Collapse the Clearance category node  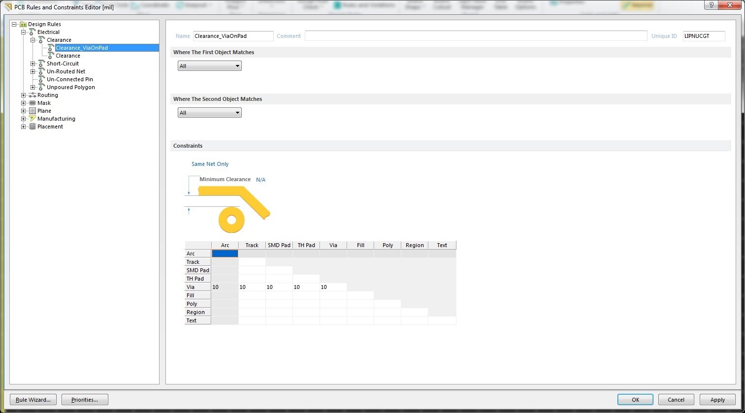[32, 40]
